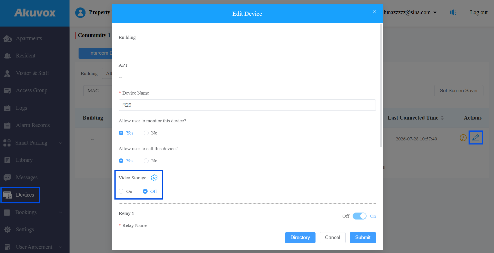Click the Access Group sidebar icon
Viewport: 494px width, 253px height.
point(7,91)
